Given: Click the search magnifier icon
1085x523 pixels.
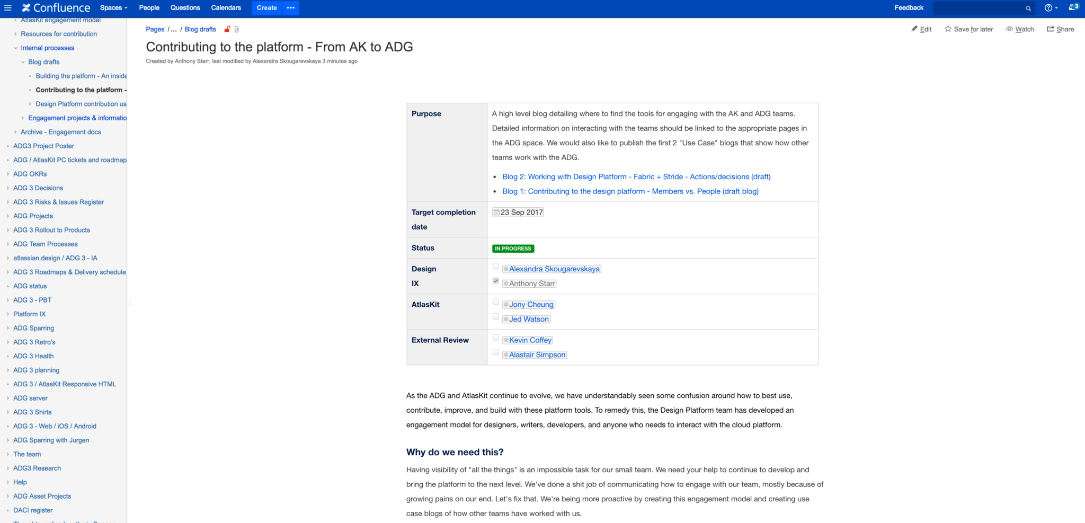Looking at the screenshot, I should tap(1028, 8).
